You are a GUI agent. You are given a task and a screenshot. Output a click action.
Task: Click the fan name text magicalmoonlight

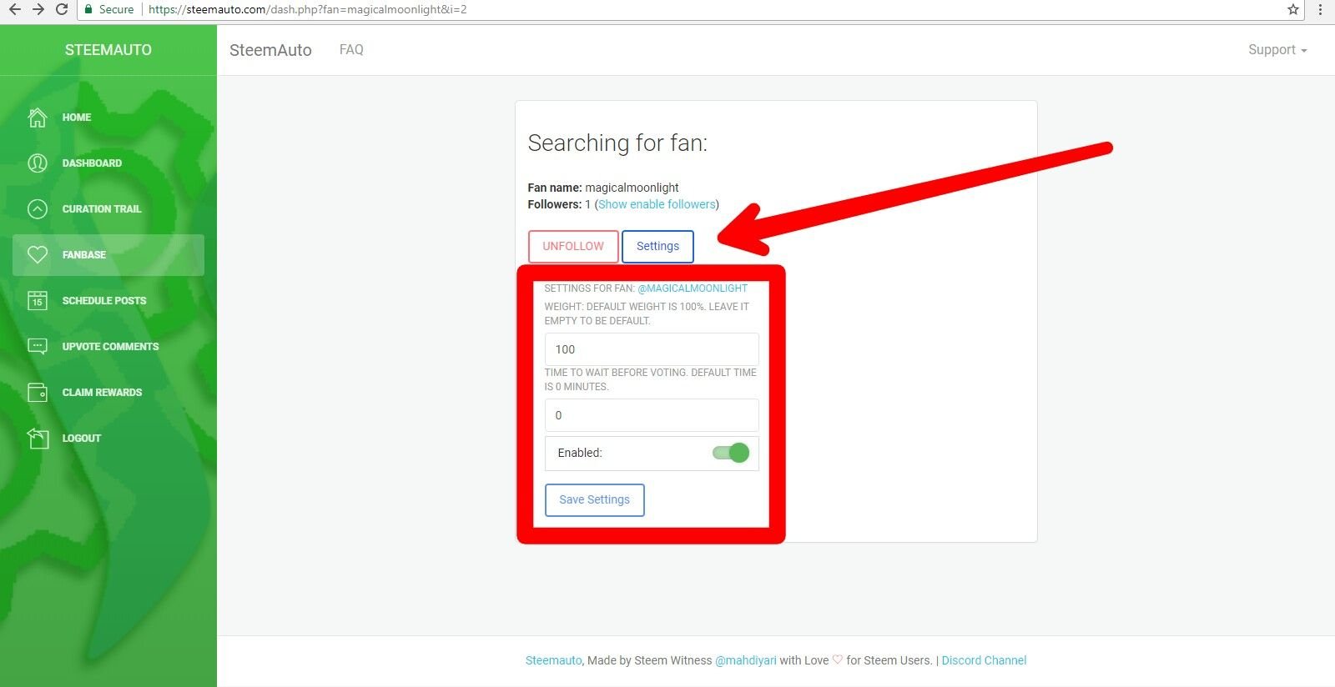632,188
